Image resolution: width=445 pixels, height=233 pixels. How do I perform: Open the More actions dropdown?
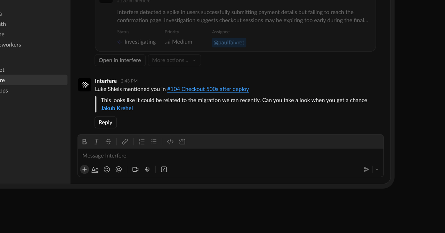pyautogui.click(x=174, y=60)
